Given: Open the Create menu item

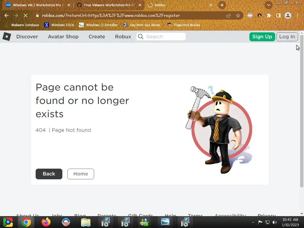Looking at the screenshot, I should [97, 37].
